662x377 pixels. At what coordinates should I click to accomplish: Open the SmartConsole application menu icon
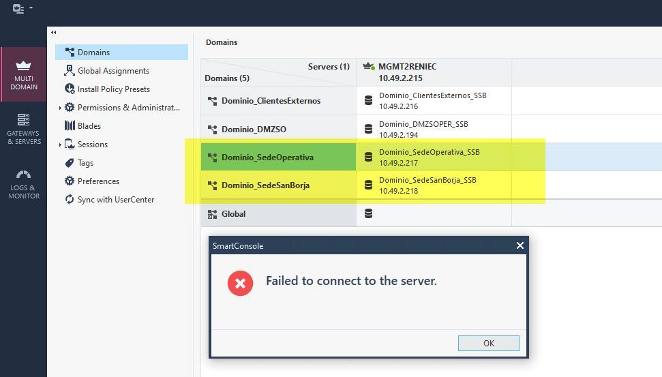click(18, 8)
